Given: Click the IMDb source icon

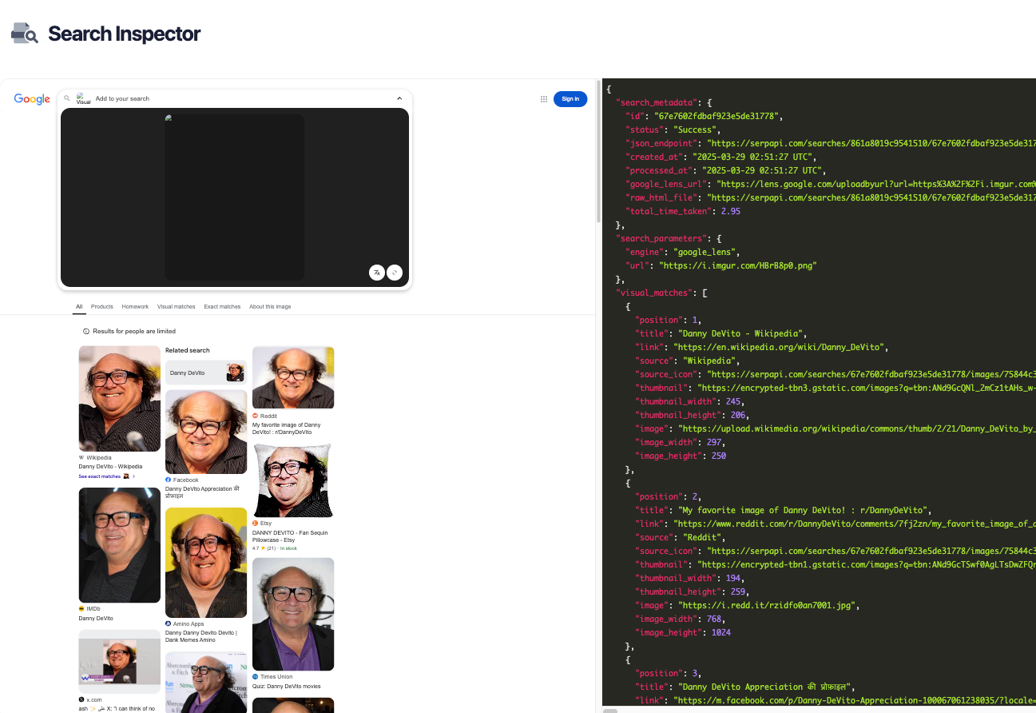Looking at the screenshot, I should point(81,609).
